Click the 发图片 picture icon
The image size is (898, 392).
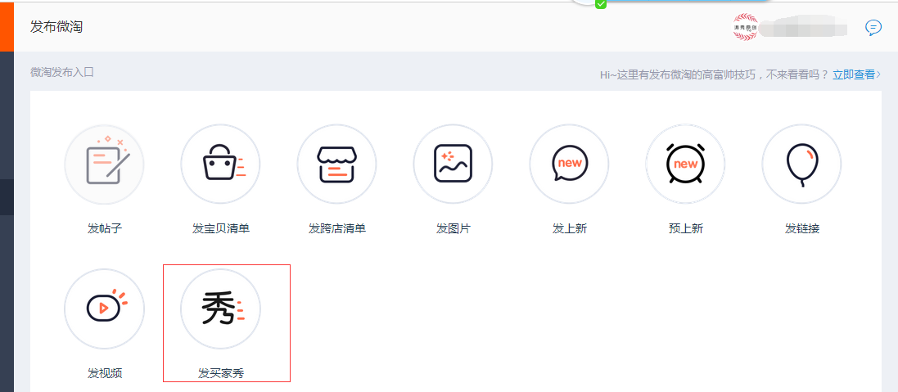click(x=453, y=164)
